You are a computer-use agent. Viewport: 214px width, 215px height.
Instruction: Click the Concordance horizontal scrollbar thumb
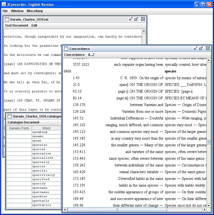coord(117,210)
